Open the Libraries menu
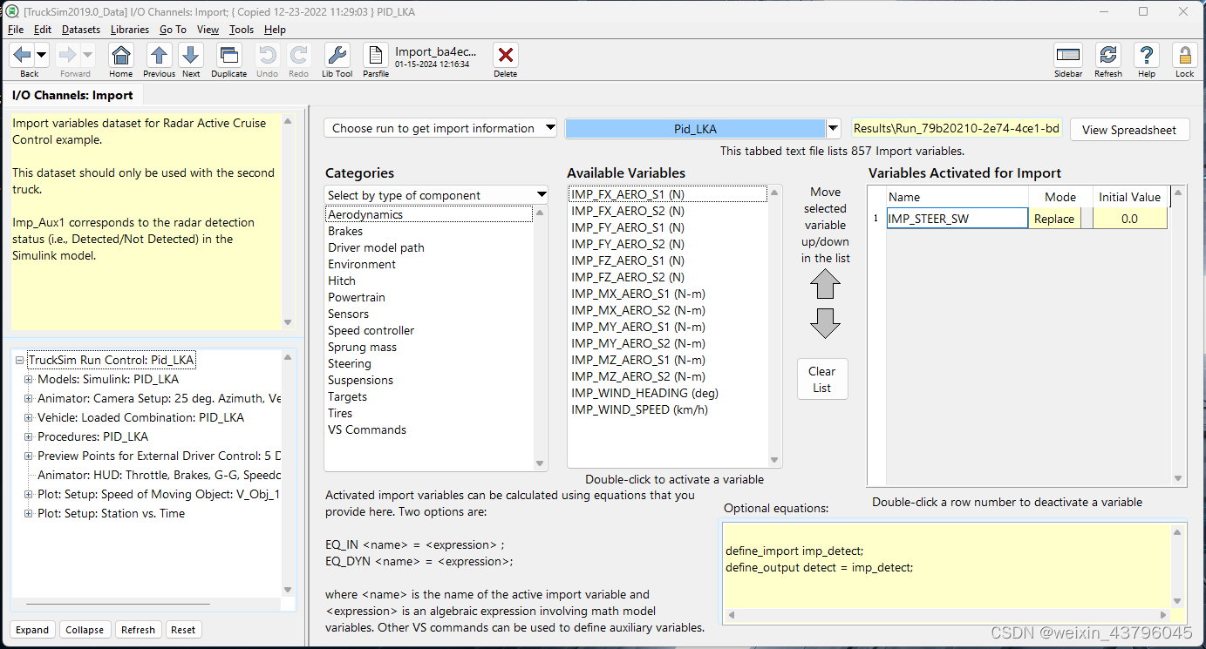This screenshot has width=1206, height=649. pos(130,30)
